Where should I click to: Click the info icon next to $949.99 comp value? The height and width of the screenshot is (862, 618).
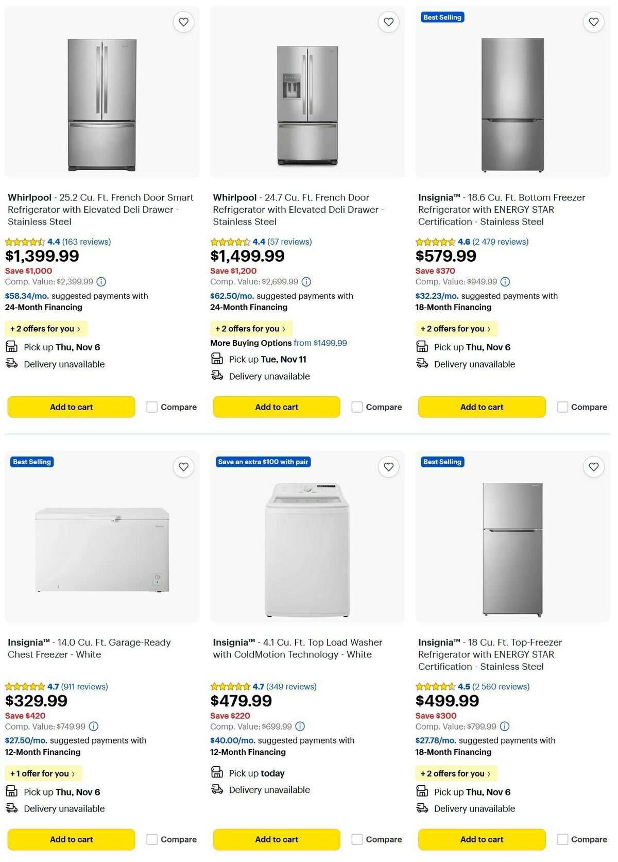[505, 282]
